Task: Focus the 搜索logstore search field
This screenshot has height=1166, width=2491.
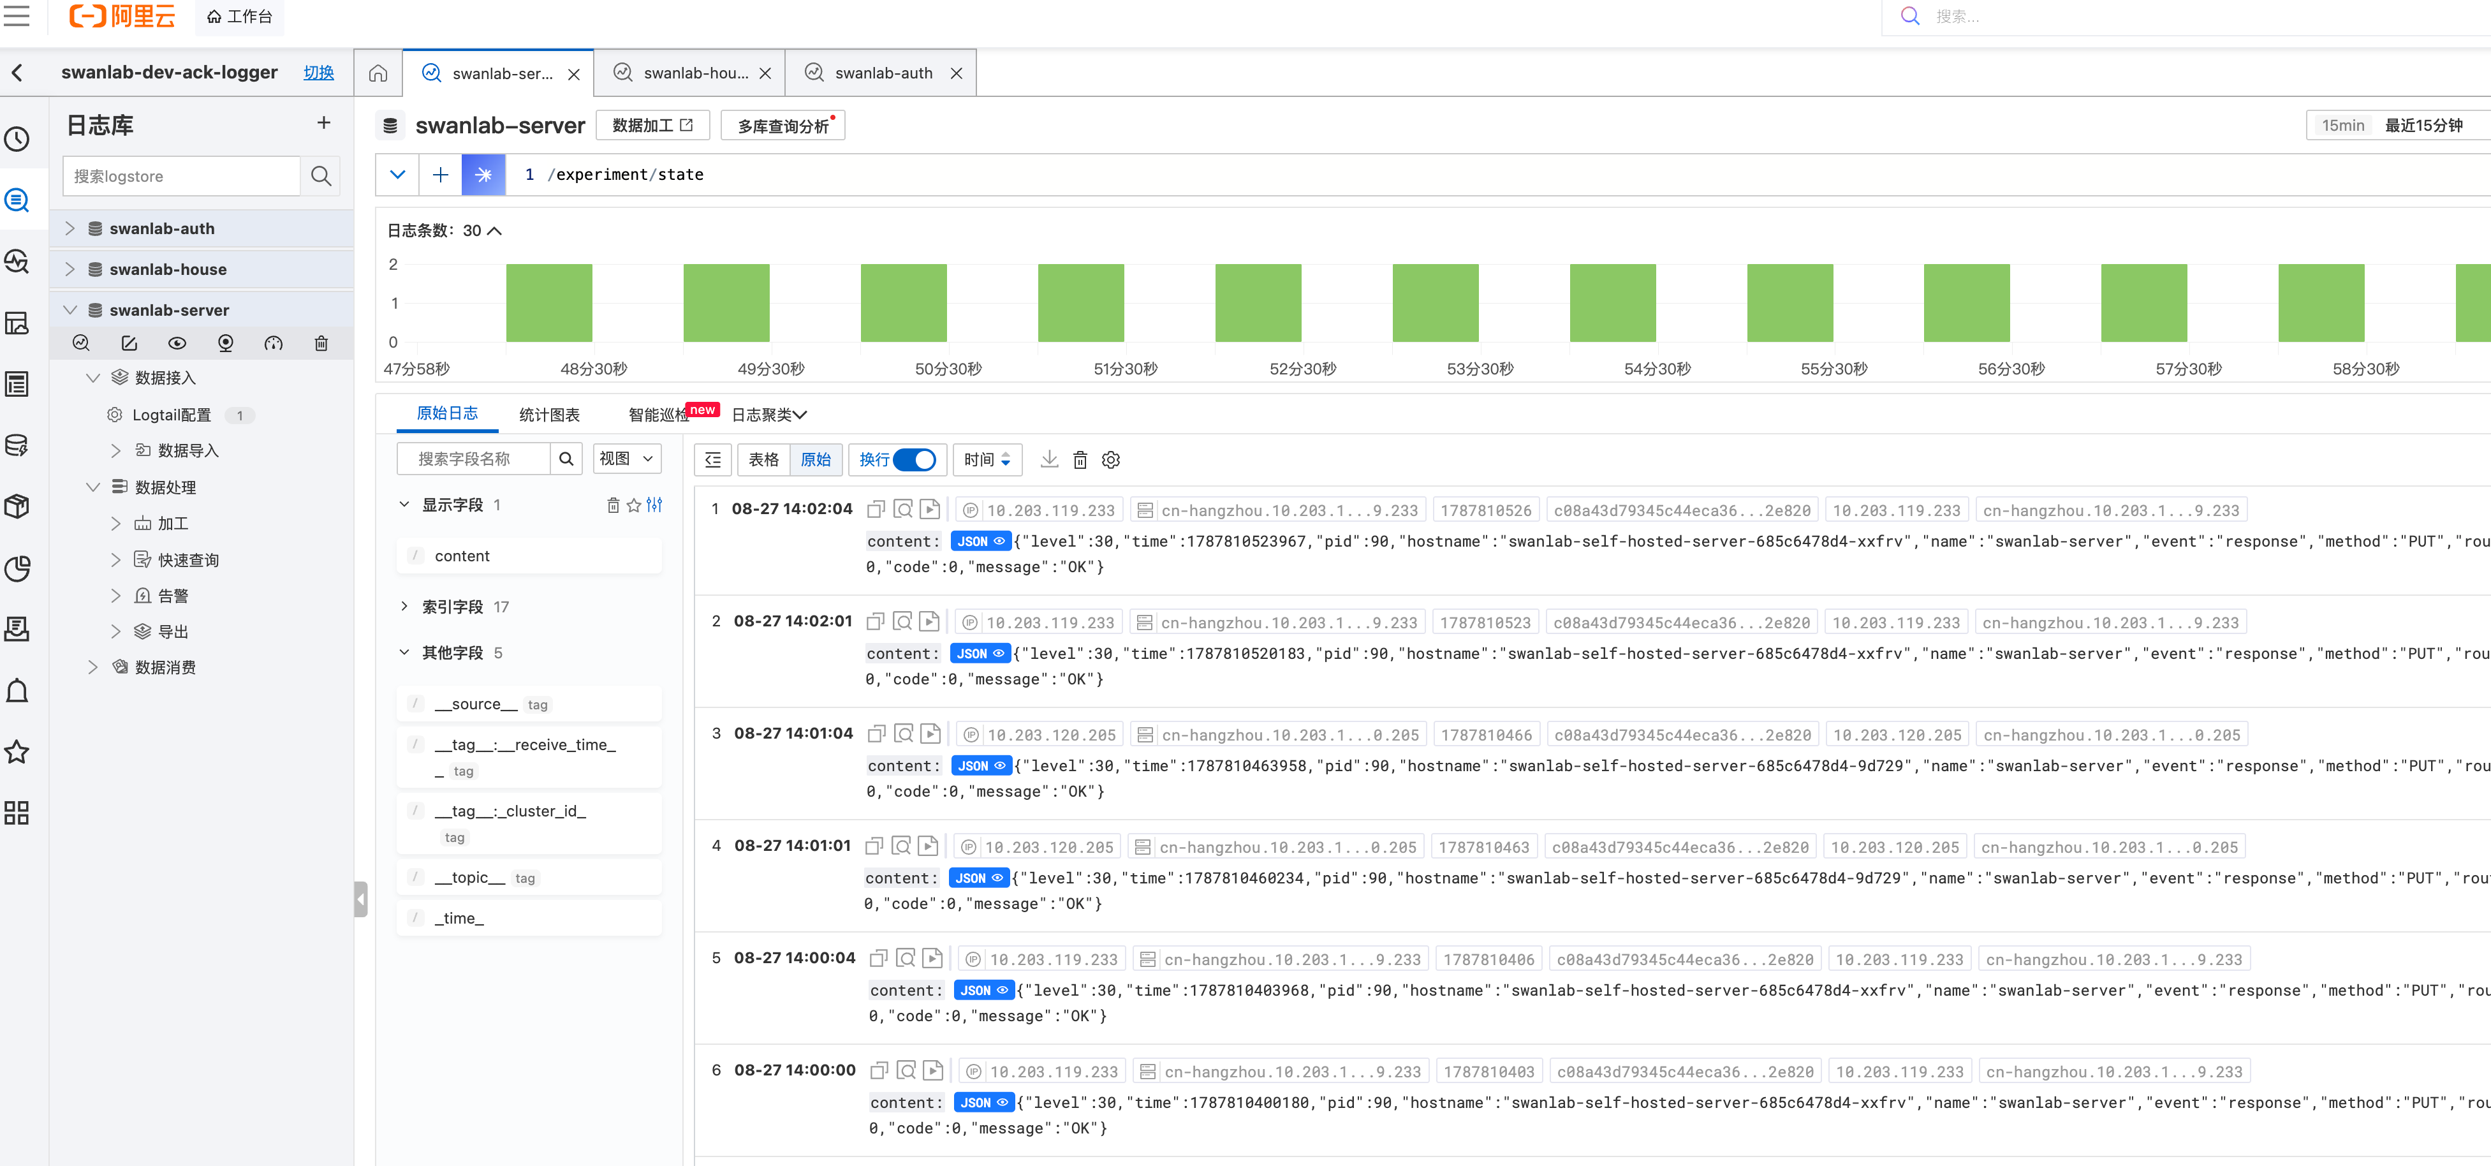Action: click(x=182, y=176)
